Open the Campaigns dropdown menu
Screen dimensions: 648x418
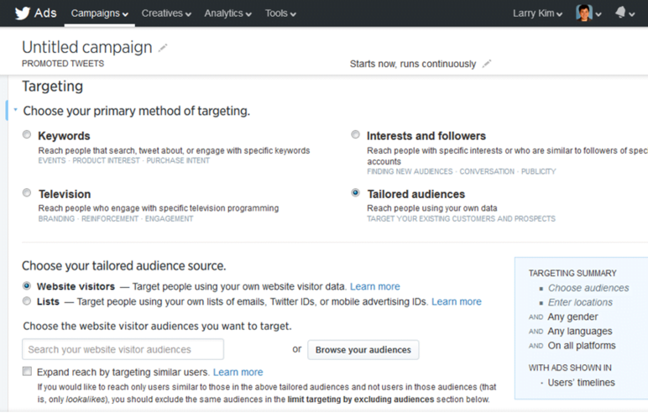click(100, 13)
